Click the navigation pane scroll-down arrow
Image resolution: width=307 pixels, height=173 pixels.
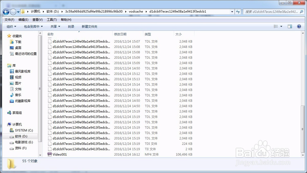coord(40,155)
